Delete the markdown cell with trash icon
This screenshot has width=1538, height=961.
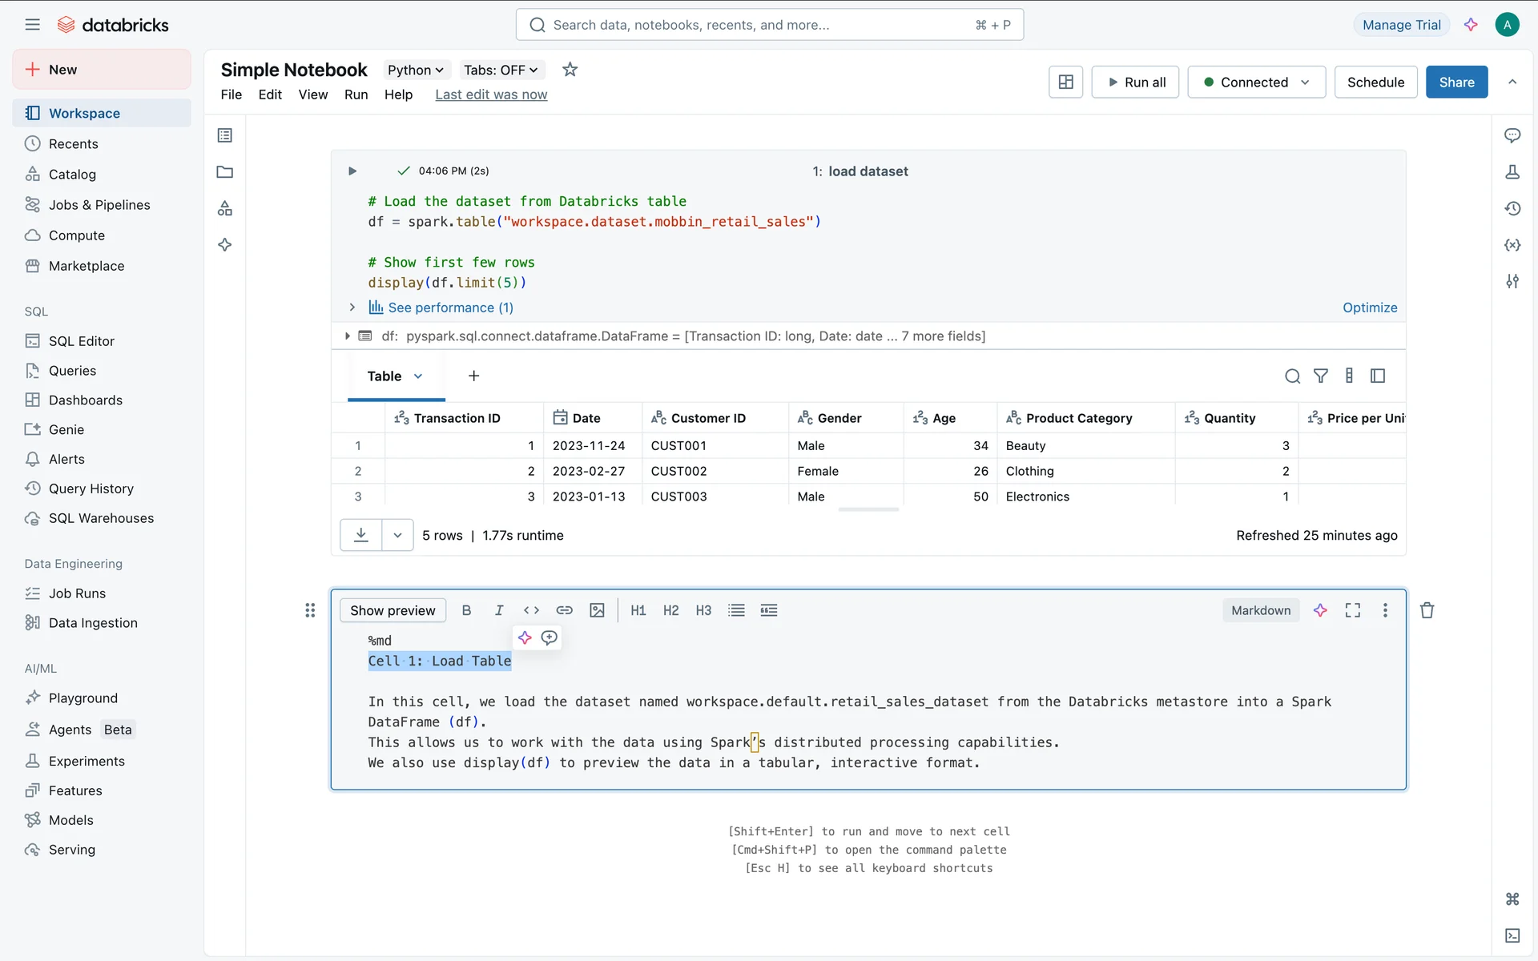click(1427, 610)
